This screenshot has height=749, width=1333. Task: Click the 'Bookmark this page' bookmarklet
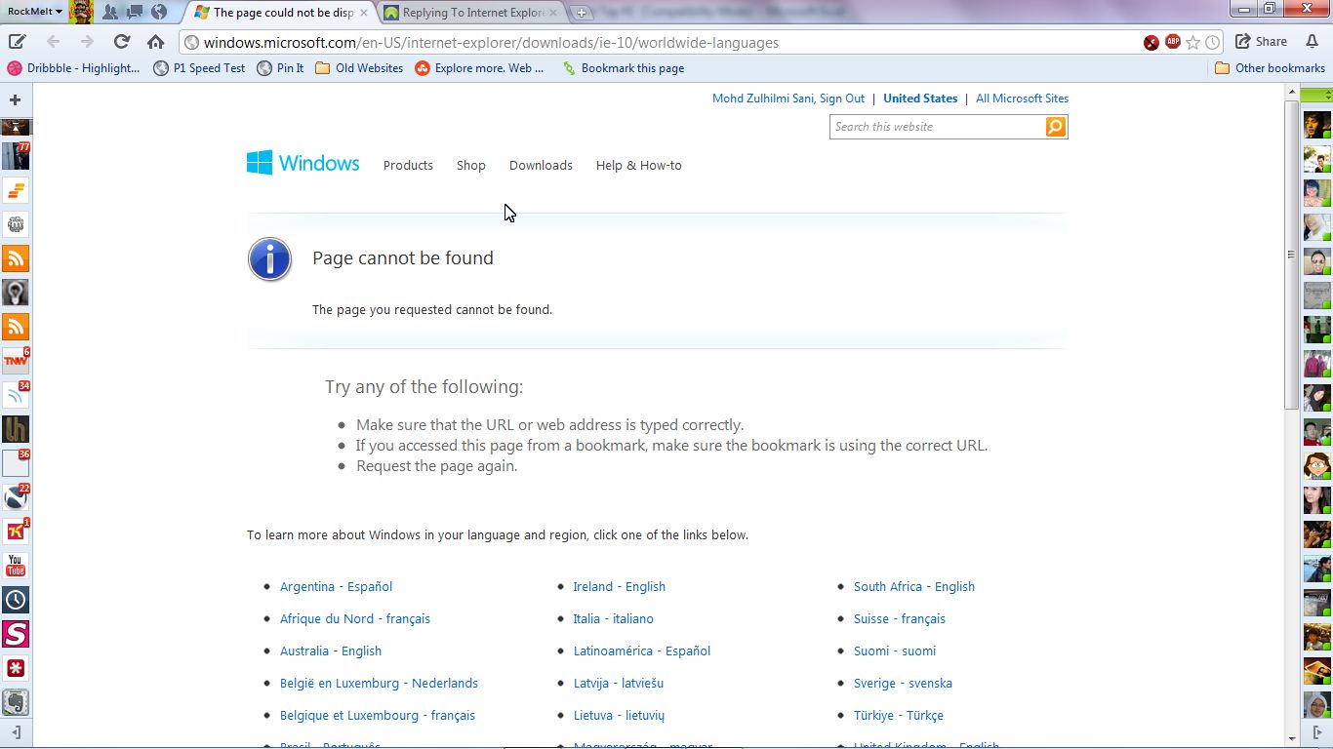tap(623, 68)
